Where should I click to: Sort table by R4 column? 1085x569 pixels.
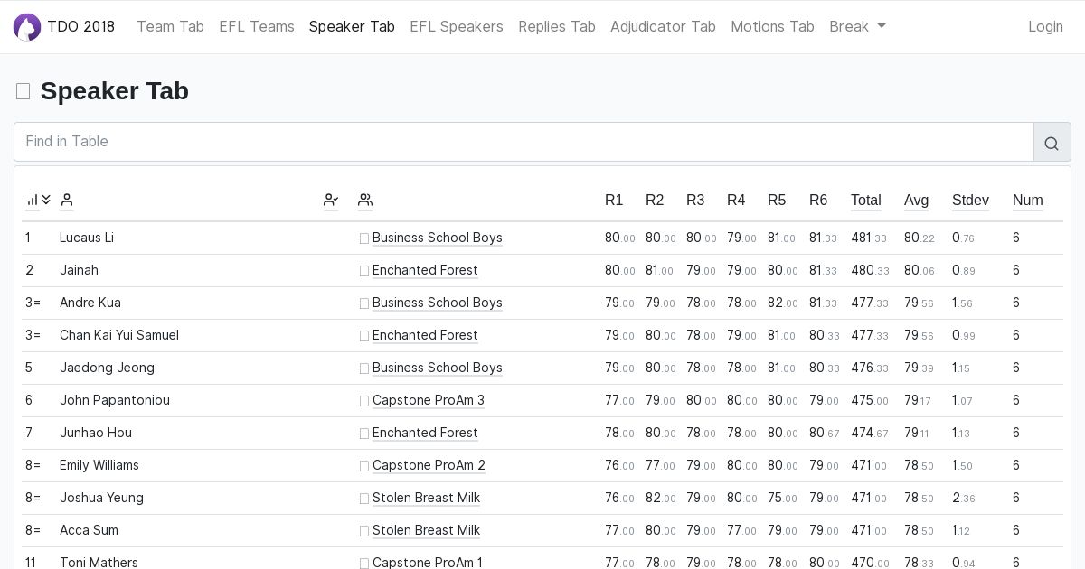click(736, 201)
